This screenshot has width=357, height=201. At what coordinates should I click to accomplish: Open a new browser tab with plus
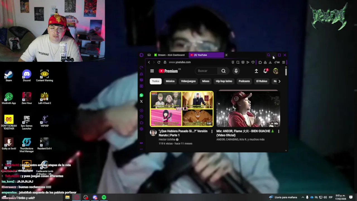tap(226, 55)
